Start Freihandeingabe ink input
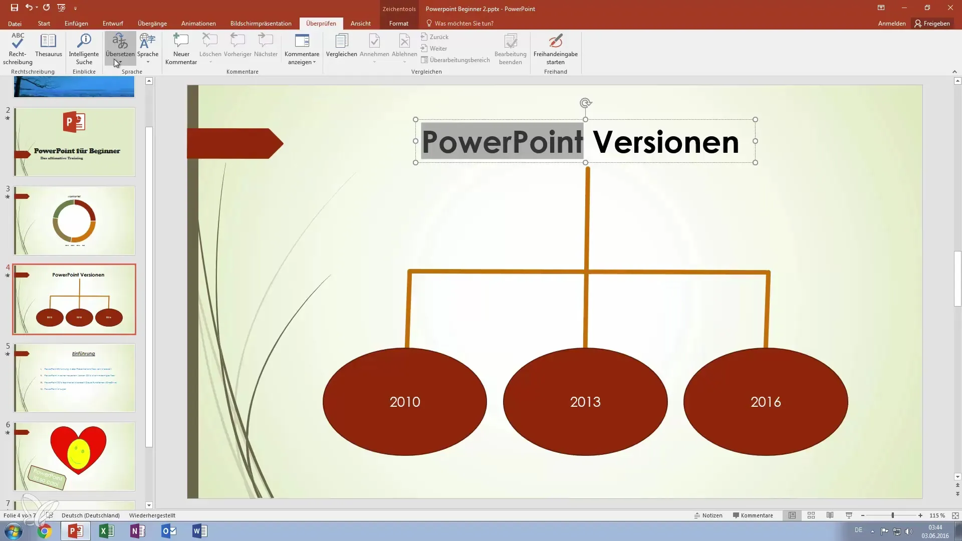Screen dimensions: 962x541 555,49
